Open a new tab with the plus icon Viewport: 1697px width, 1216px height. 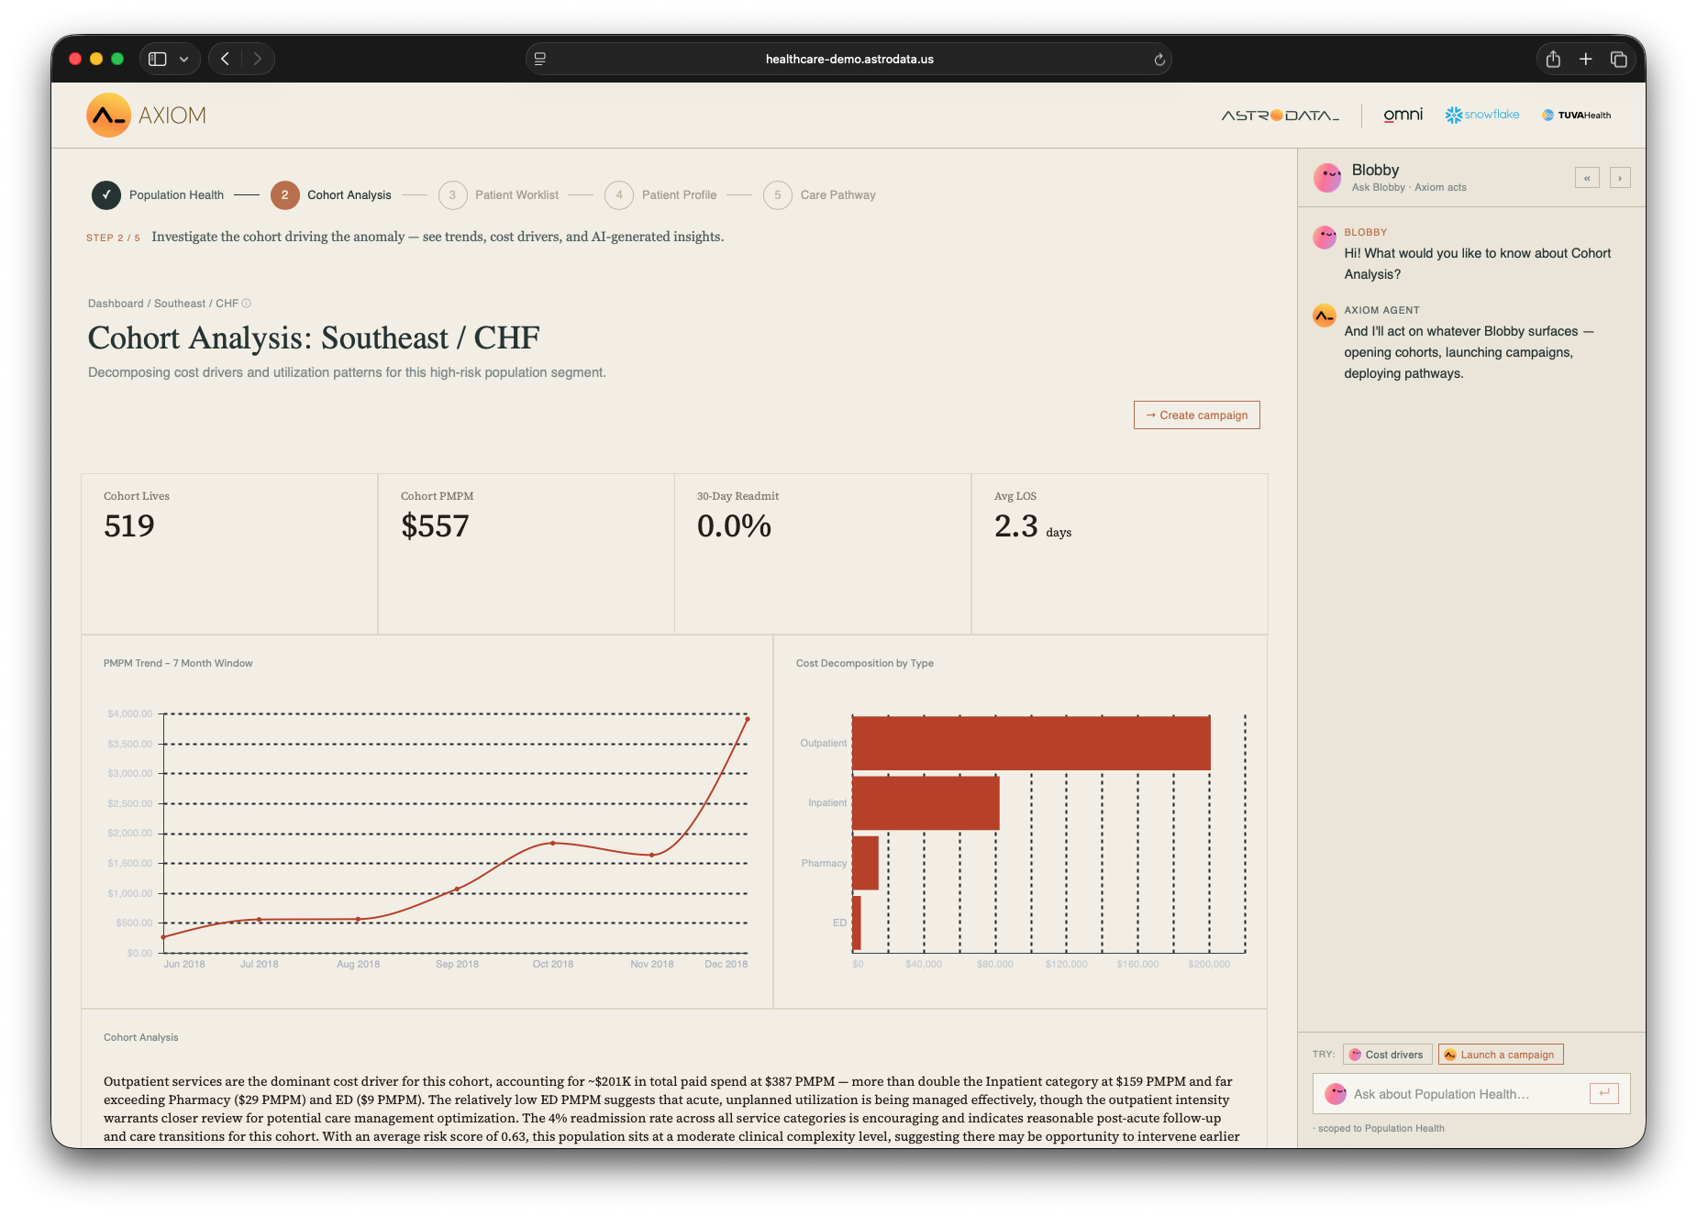click(1586, 59)
